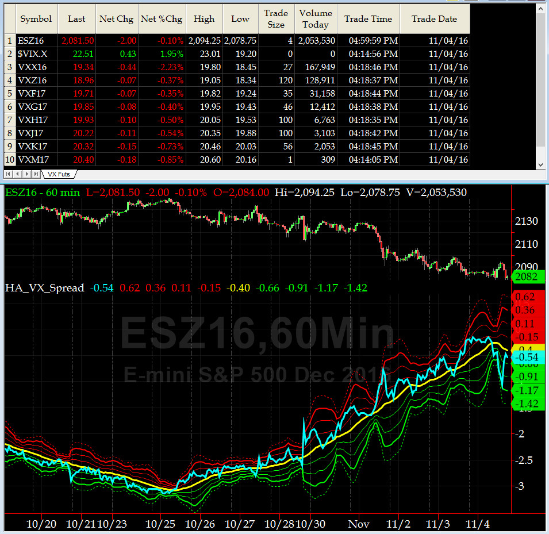This screenshot has width=549, height=534.
Task: Sort by High column header
Action: tap(204, 19)
